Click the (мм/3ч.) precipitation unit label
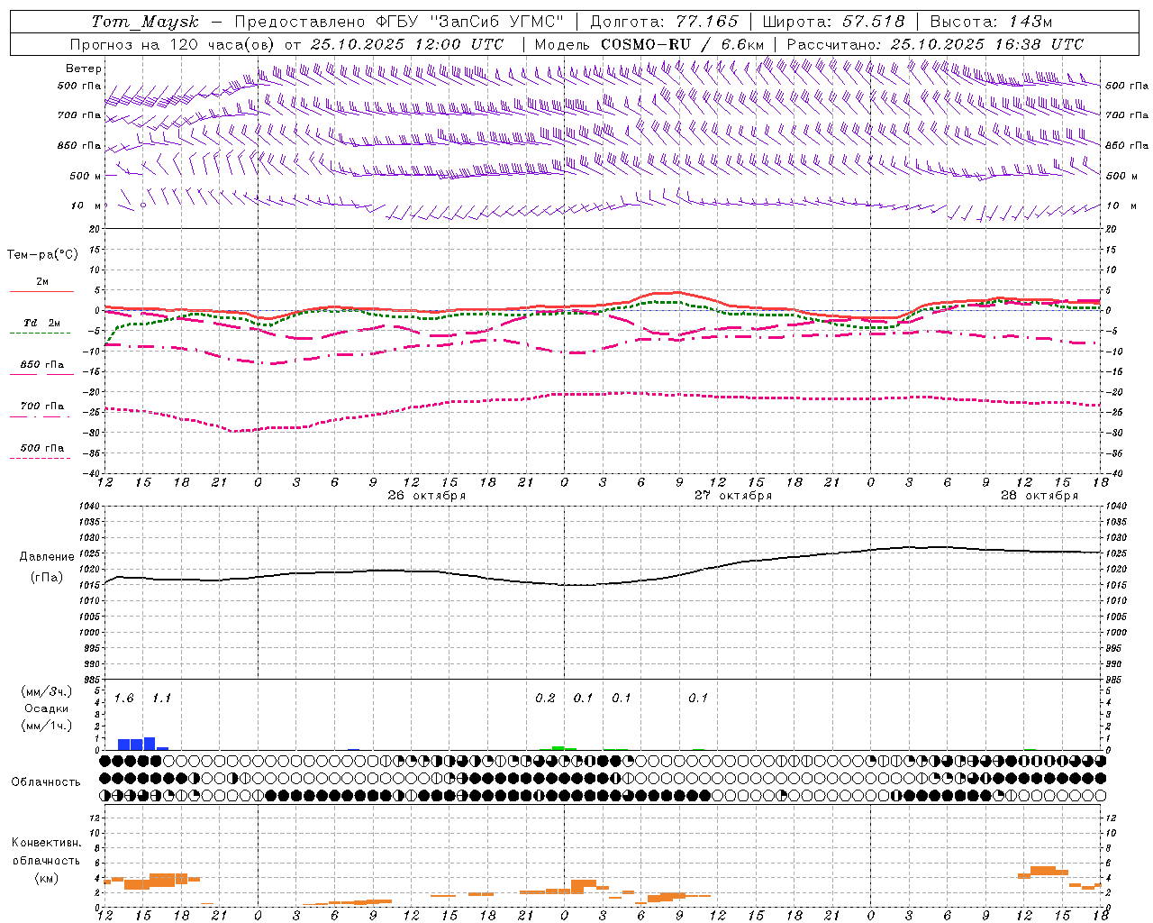 (x=47, y=692)
